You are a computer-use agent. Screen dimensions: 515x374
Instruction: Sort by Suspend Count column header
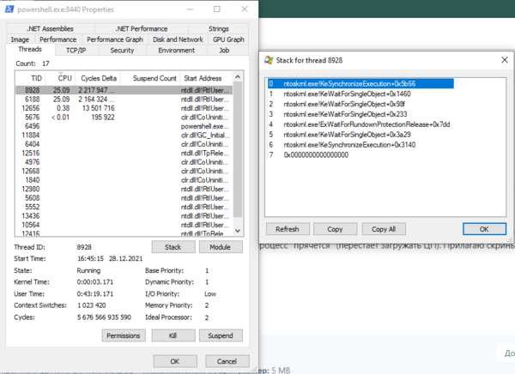[150, 78]
